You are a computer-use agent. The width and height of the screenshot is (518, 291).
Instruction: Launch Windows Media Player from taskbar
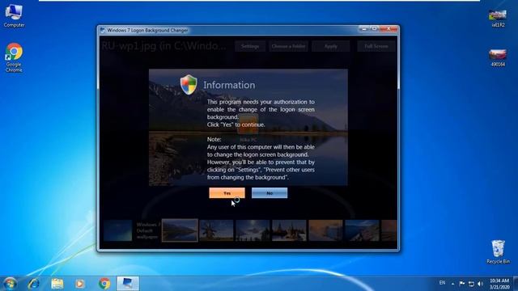point(80,284)
